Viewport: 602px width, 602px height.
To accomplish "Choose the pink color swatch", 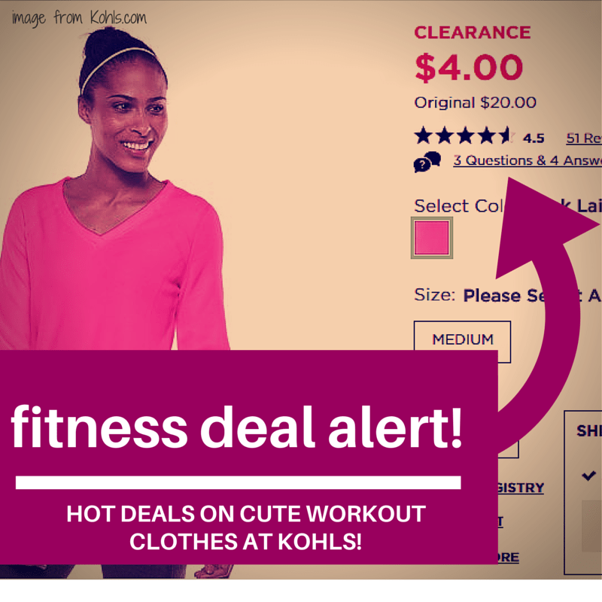I will point(432,238).
